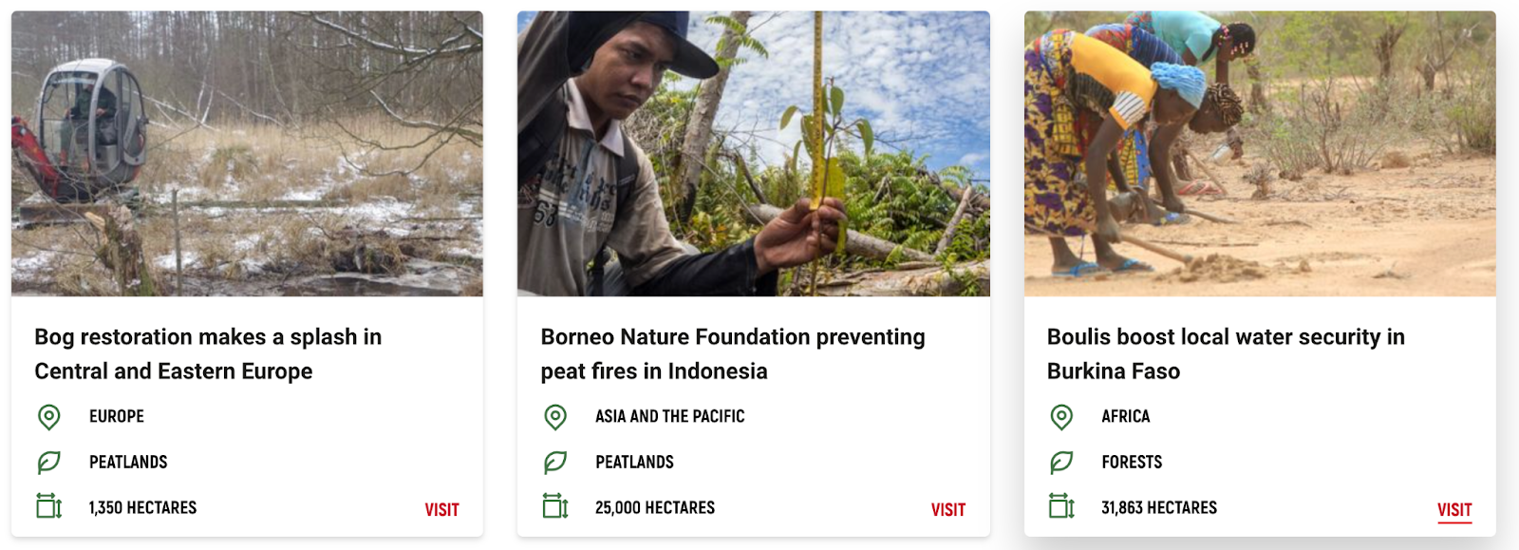1519x550 pixels.
Task: Visit the Burkina Faso boulis project
Action: [x=1453, y=510]
